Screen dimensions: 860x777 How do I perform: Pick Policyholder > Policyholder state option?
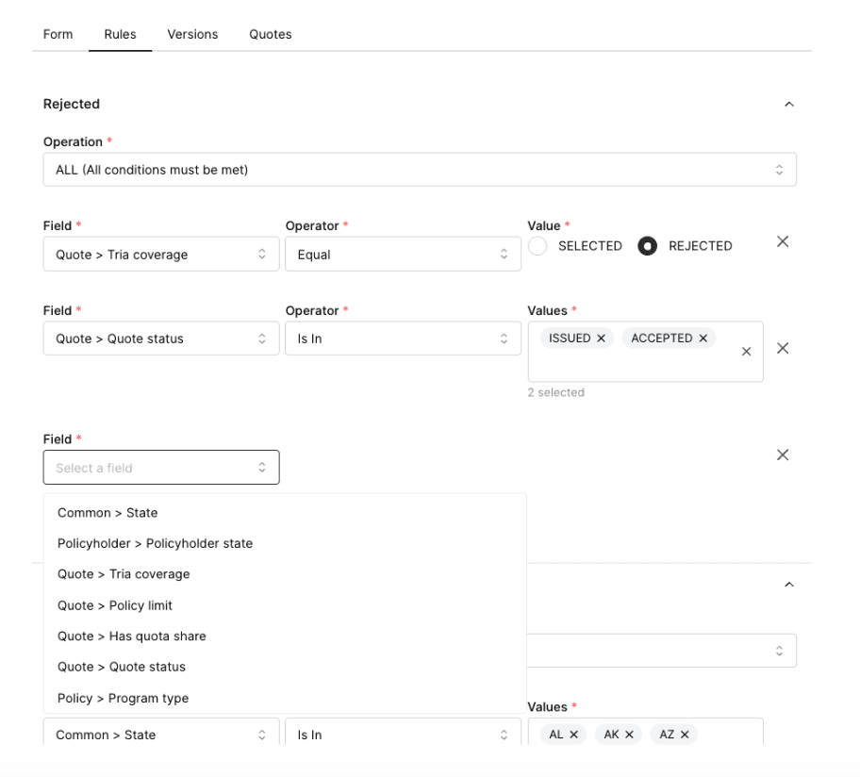tap(155, 543)
